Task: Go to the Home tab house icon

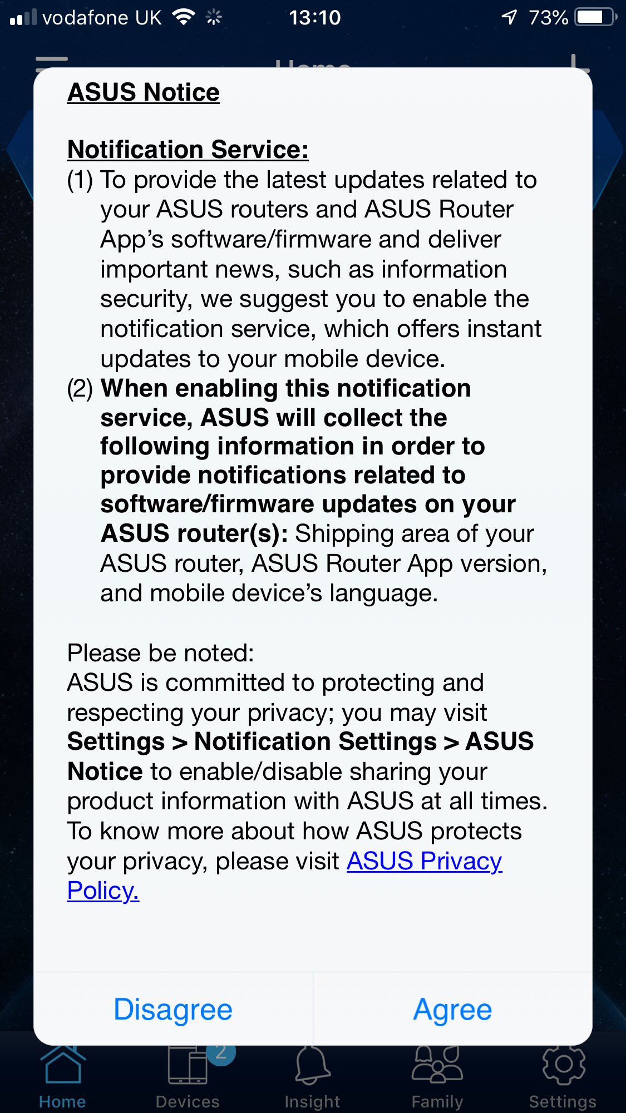Action: click(62, 1066)
